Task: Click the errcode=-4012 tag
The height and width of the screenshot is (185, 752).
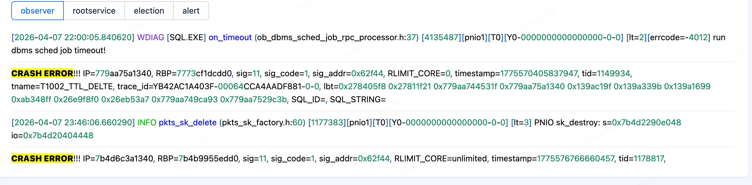Action: click(x=678, y=38)
